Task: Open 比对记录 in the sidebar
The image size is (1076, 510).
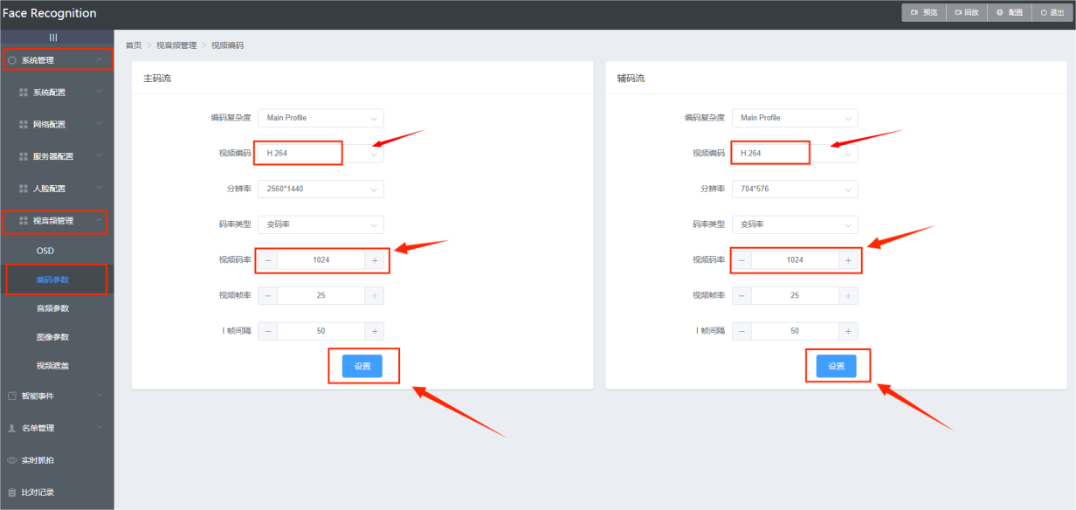Action: coord(38,493)
